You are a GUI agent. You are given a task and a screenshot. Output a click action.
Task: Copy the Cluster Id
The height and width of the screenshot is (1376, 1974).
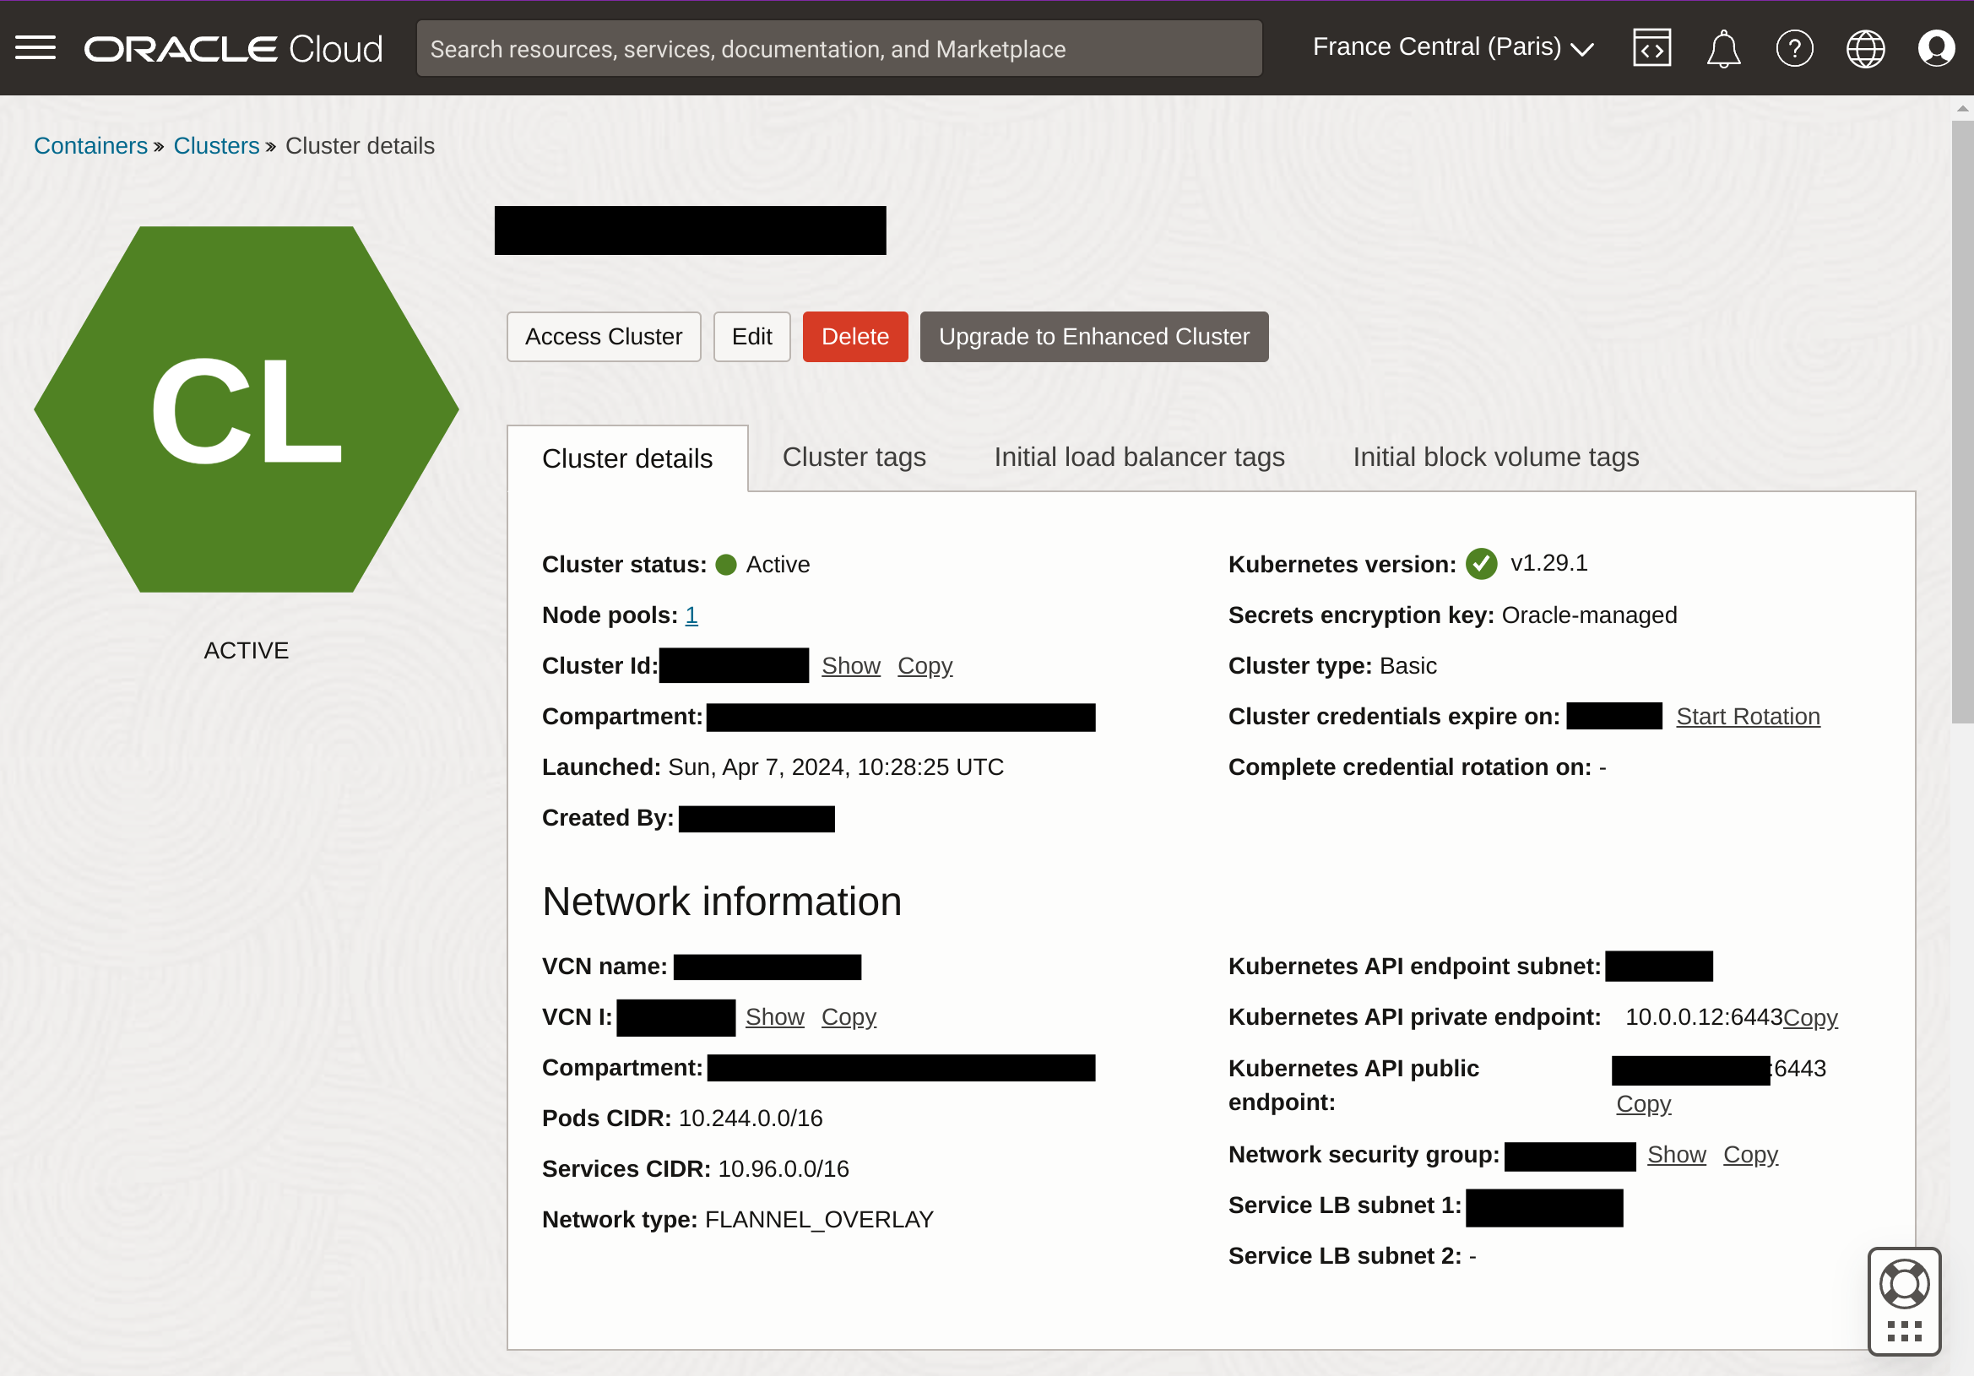pos(925,665)
